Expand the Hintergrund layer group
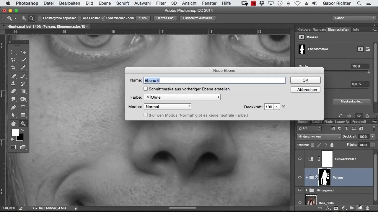The width and height of the screenshot is (378, 212). 307,190
